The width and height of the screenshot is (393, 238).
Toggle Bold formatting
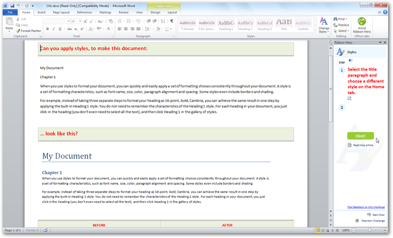(47, 29)
